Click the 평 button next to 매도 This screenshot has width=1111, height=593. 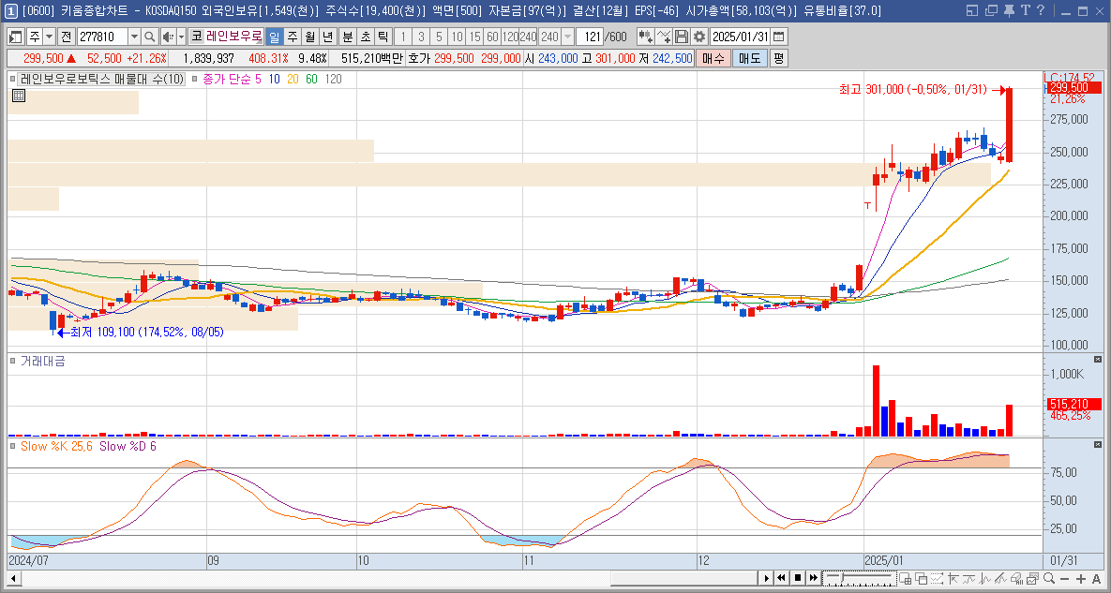[x=779, y=59]
